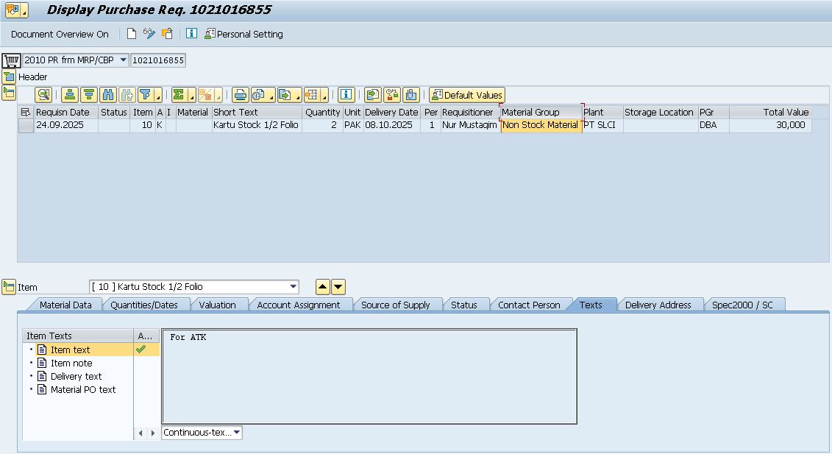Viewport: 832px width, 454px height.
Task: Open item Details with magnifier icon
Action: coord(43,95)
